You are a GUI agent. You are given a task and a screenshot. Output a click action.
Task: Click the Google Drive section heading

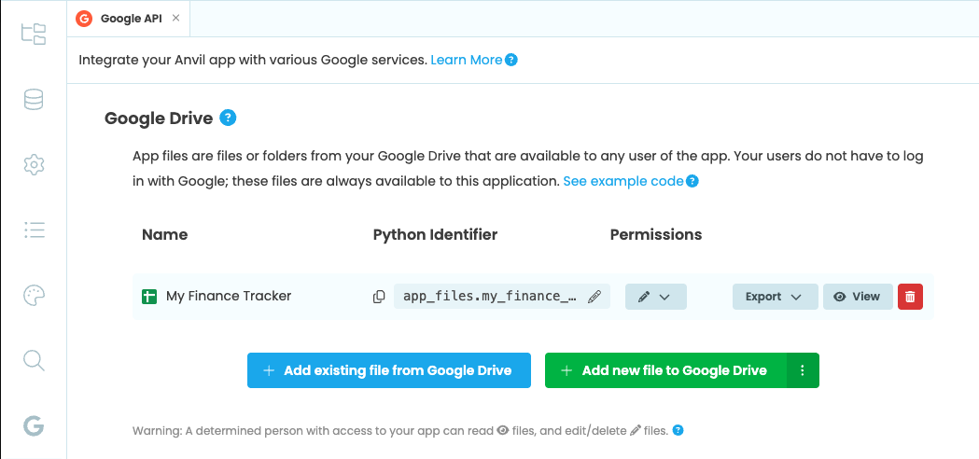click(x=159, y=118)
